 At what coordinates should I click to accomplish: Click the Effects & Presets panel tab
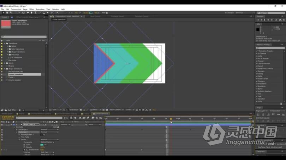[263, 45]
